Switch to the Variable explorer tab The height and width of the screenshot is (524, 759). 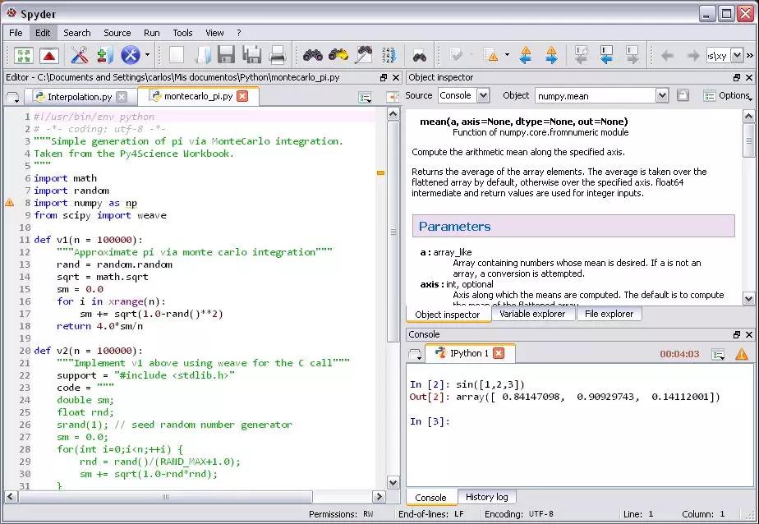(x=532, y=314)
